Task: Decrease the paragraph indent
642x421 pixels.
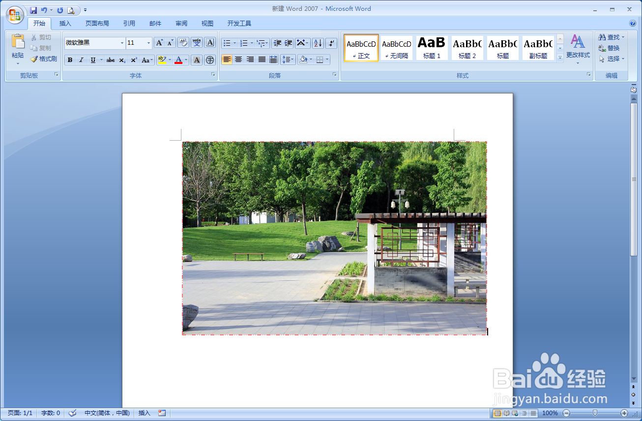Action: coord(277,43)
